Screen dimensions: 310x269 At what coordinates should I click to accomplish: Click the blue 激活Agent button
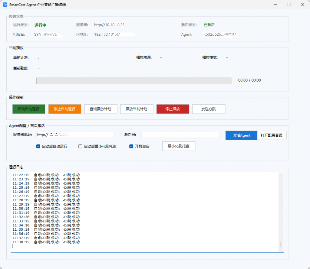(241, 135)
